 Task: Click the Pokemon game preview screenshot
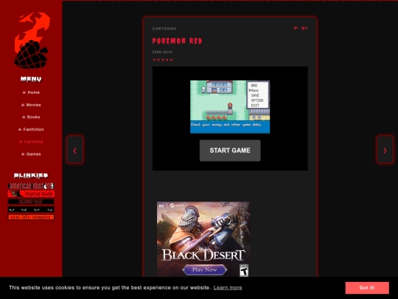click(x=230, y=107)
